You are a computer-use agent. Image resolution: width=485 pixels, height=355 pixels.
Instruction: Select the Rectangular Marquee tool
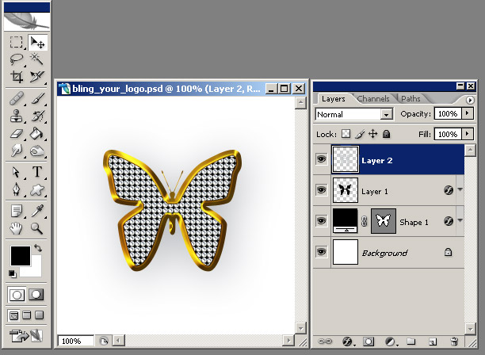pyautogui.click(x=16, y=42)
